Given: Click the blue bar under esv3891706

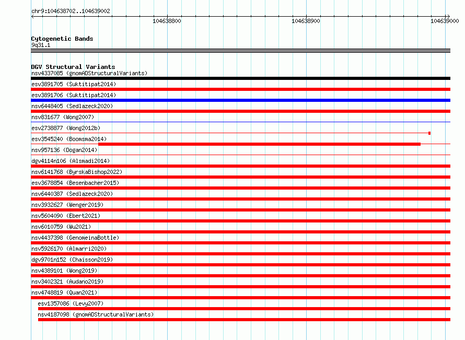Looking at the screenshot, I should (x=240, y=100).
